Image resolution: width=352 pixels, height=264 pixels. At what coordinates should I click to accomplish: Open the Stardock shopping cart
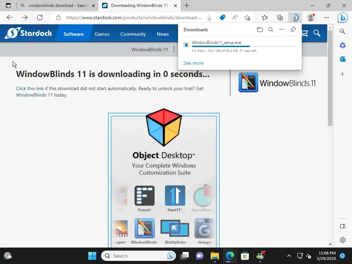click(305, 33)
